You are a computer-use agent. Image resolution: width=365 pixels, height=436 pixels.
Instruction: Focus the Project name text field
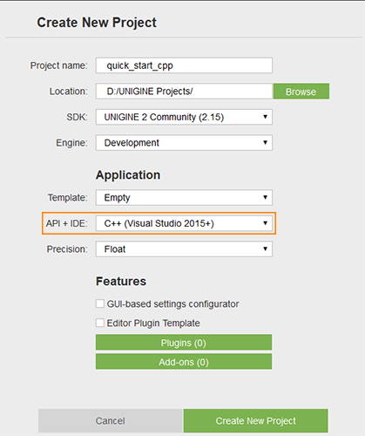[184, 65]
